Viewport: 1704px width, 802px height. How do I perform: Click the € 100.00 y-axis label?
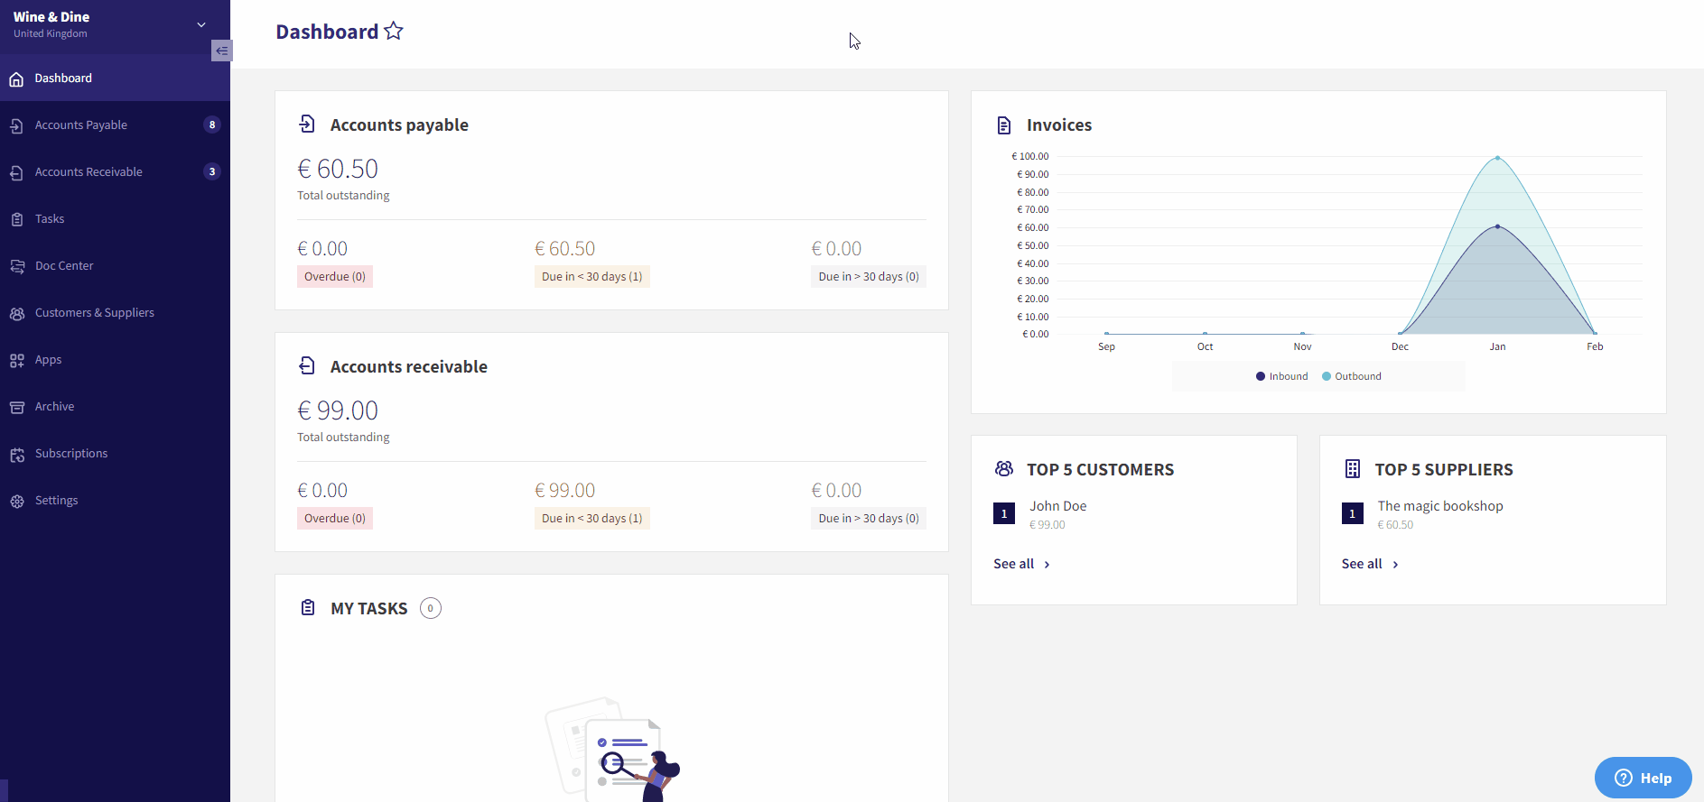[1030, 156]
